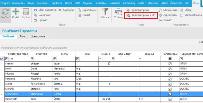Toggle Prihlasovanie checkbox for chester
This screenshot has height=103, width=203.
[x=170, y=64]
